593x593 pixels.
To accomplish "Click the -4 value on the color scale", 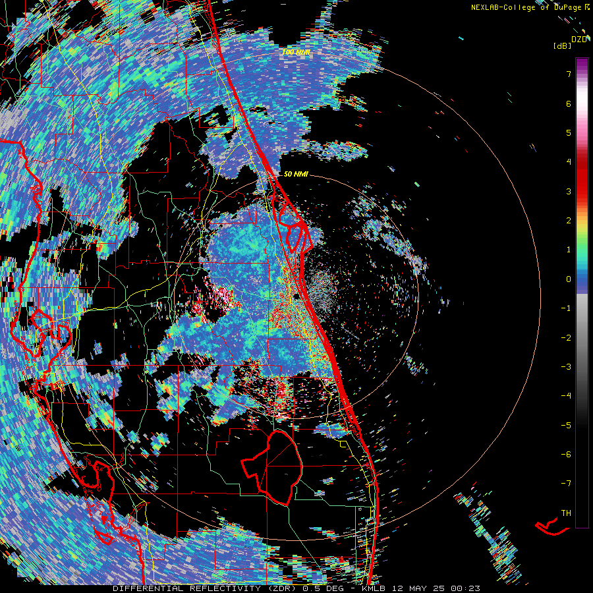I will pos(566,395).
